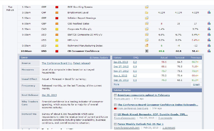Open detail folder for Employment Level

[147, 13]
